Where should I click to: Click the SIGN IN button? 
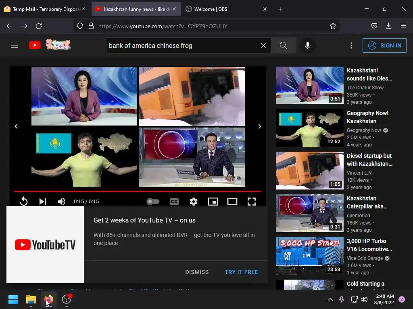point(384,45)
